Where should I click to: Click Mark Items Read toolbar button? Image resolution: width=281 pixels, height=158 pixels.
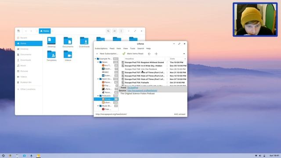click(133, 54)
